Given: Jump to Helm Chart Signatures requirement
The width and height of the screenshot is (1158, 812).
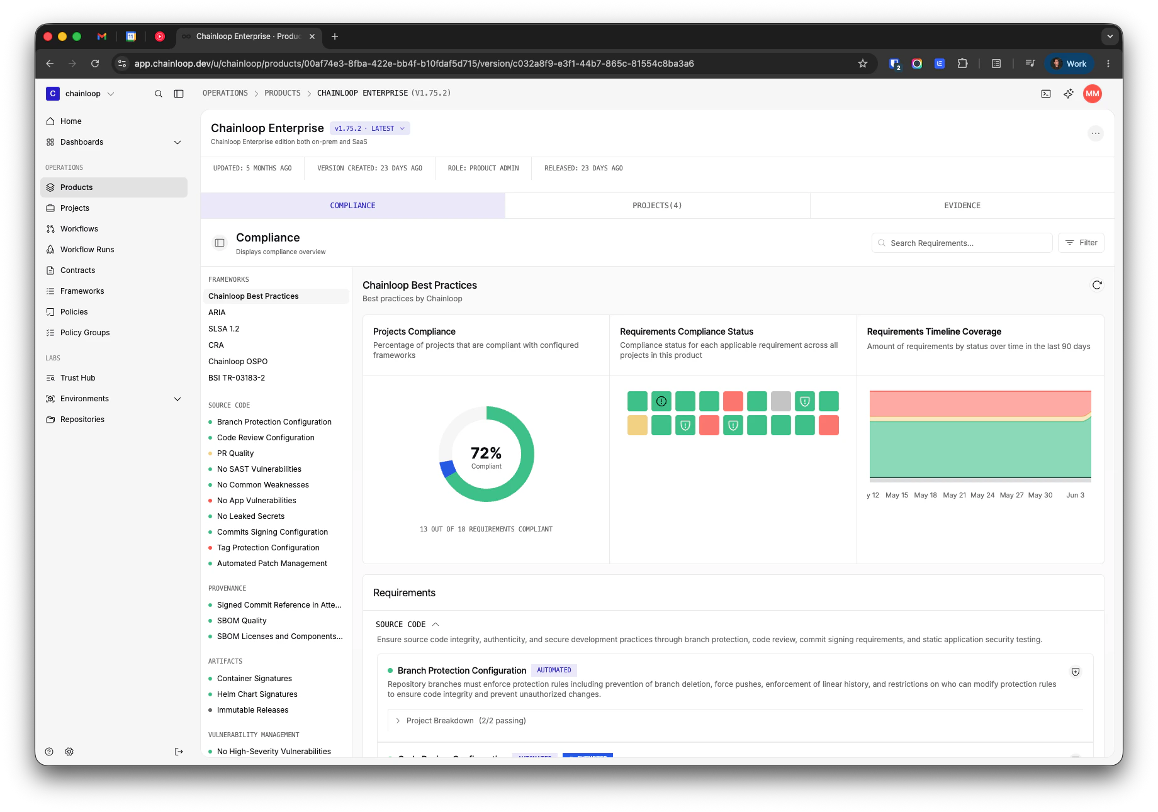Looking at the screenshot, I should click(x=257, y=694).
